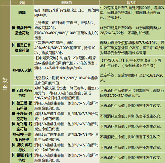Click the 施放距离提升至20米 cell
The height and width of the screenshot is (163, 165).
coord(132,30)
